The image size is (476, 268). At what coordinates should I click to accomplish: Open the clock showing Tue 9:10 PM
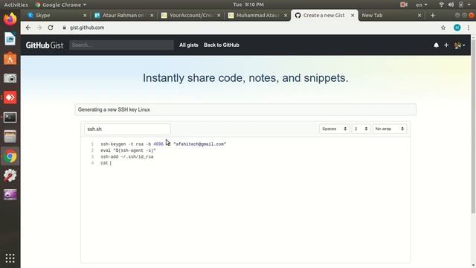(x=248, y=4)
